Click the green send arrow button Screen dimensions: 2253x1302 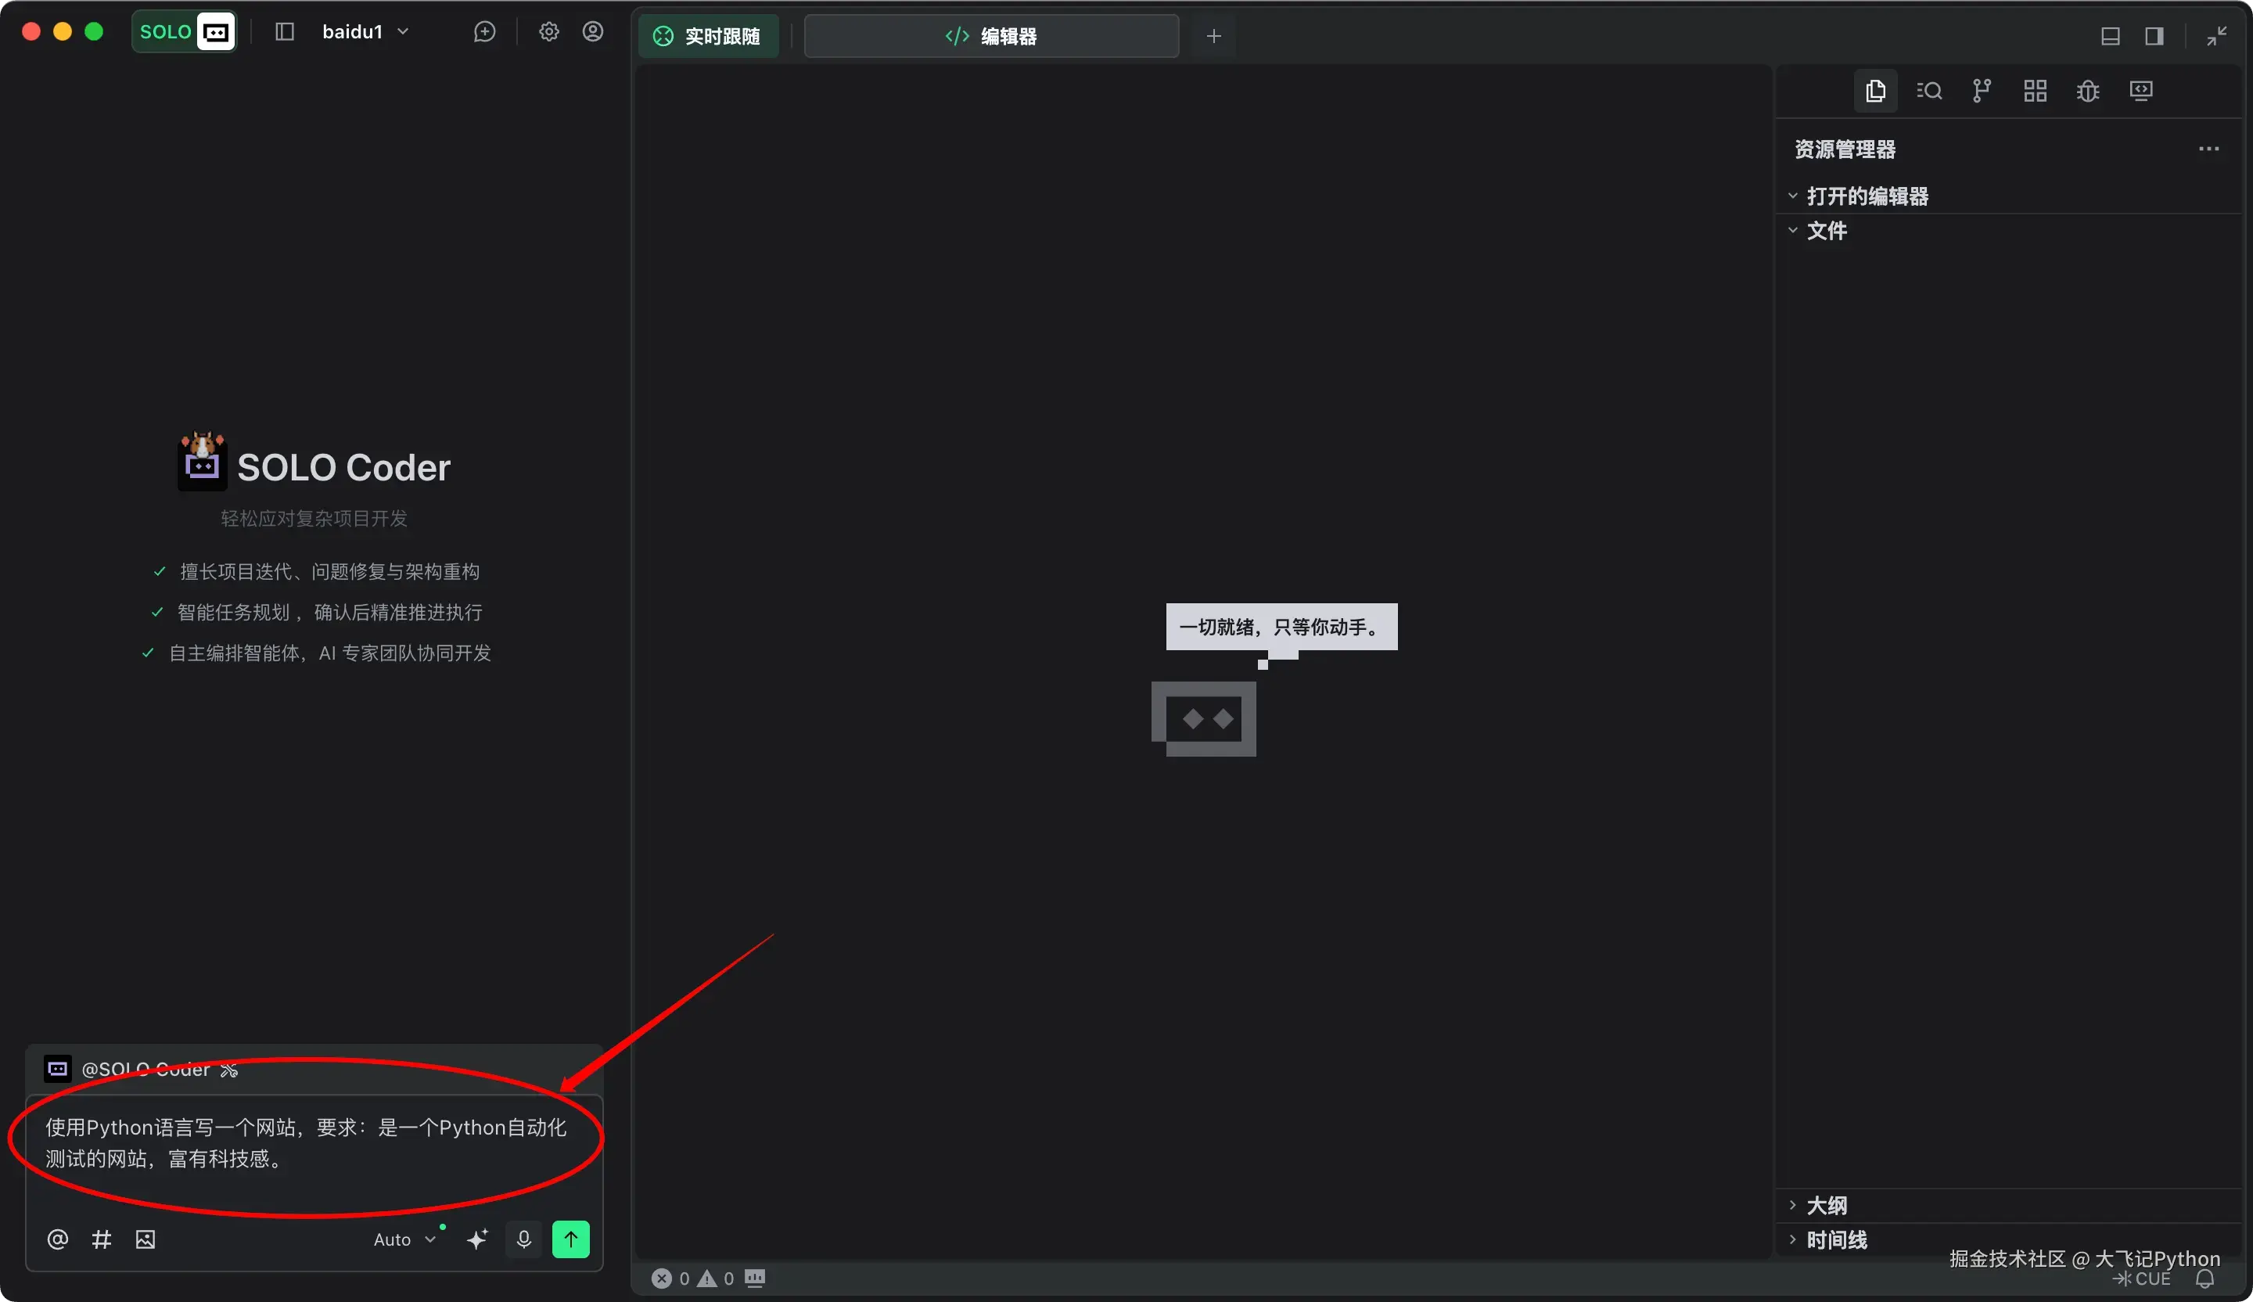click(570, 1239)
